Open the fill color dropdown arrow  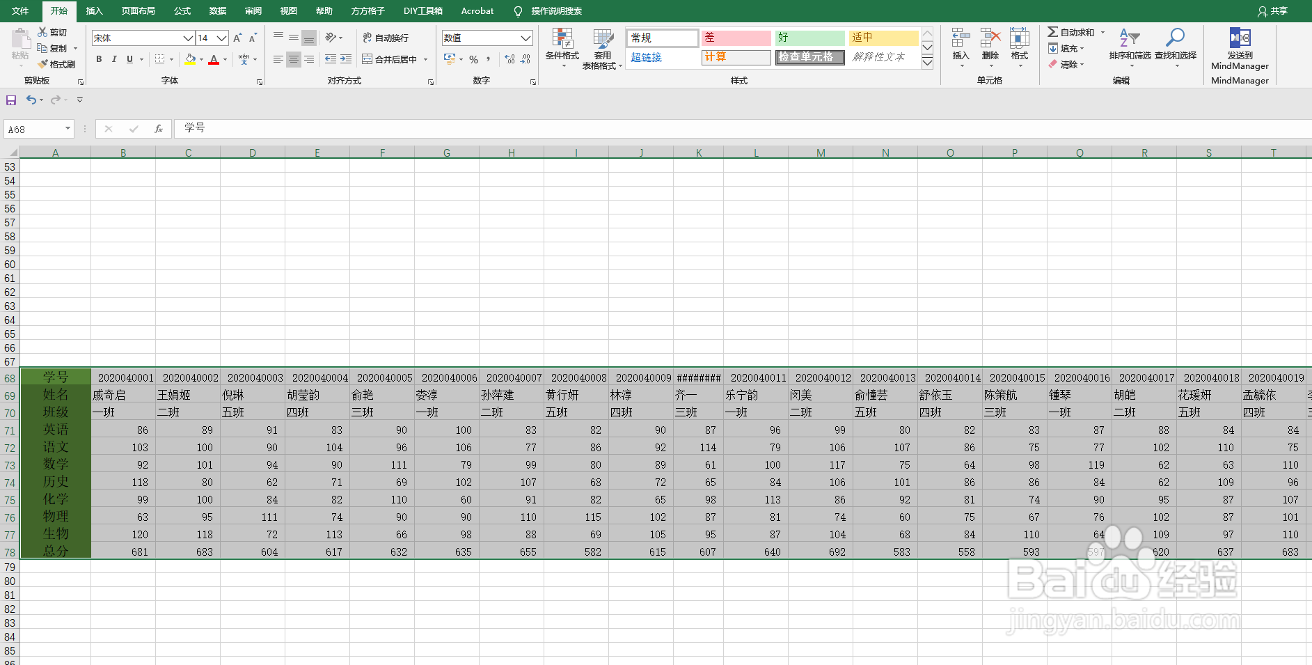point(201,59)
